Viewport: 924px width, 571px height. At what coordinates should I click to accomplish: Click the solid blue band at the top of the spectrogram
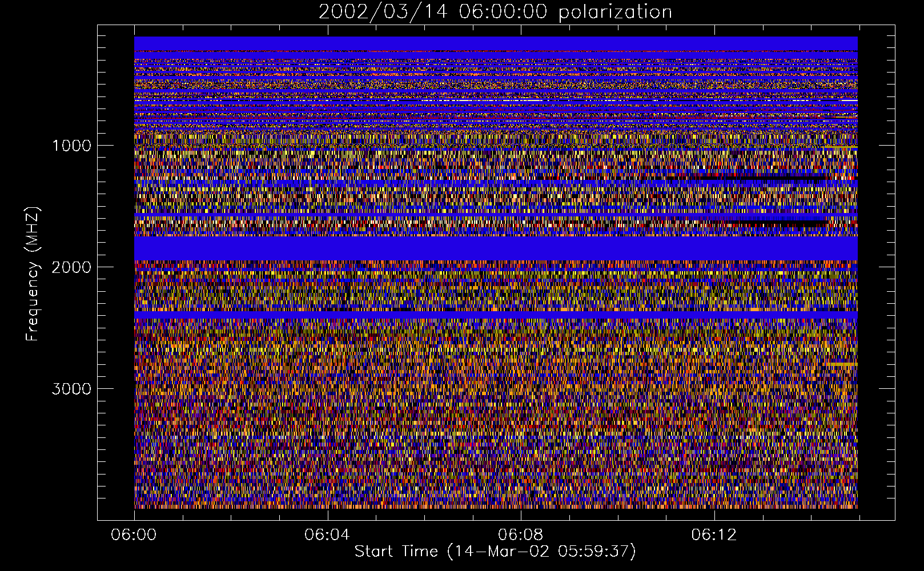pos(496,43)
